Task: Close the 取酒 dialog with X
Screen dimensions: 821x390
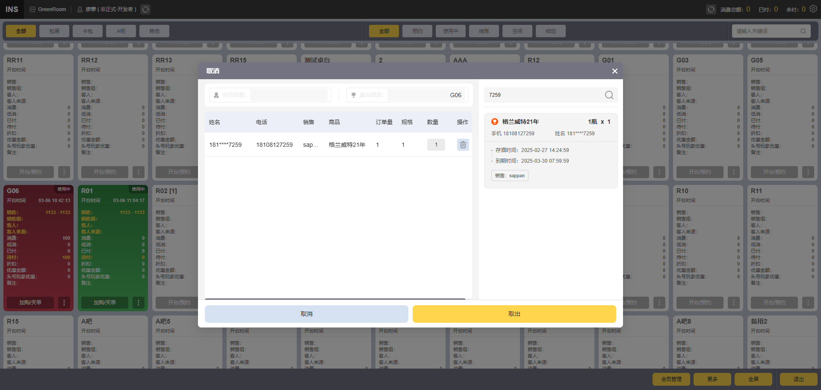Action: (614, 71)
